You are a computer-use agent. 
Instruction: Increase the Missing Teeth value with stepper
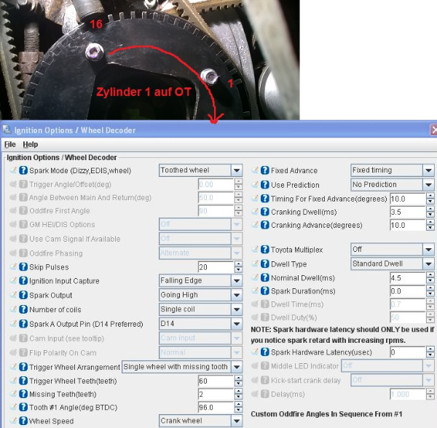point(238,391)
